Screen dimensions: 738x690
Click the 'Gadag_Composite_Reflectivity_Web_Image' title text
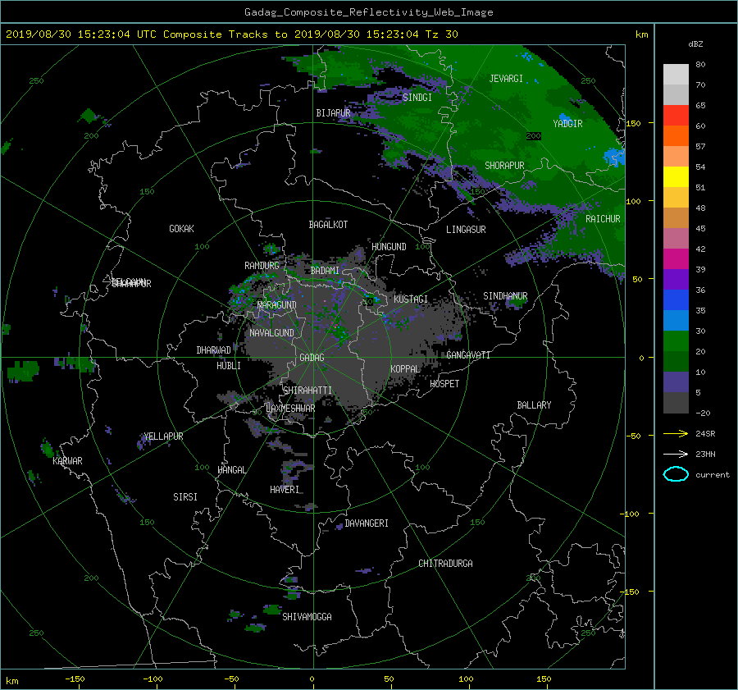pos(368,12)
